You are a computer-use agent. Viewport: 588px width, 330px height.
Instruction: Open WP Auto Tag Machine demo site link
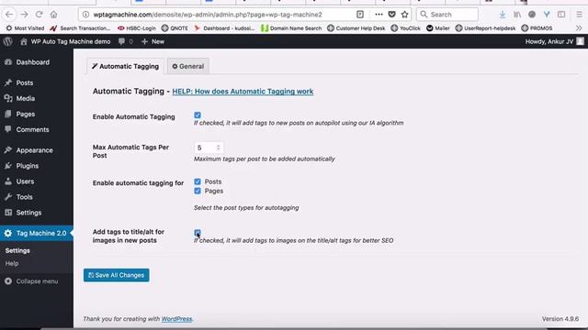[65, 41]
